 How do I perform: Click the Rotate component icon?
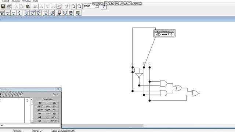[35, 7]
